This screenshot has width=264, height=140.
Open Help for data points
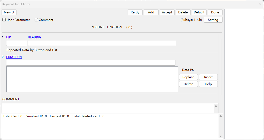[x=208, y=84]
